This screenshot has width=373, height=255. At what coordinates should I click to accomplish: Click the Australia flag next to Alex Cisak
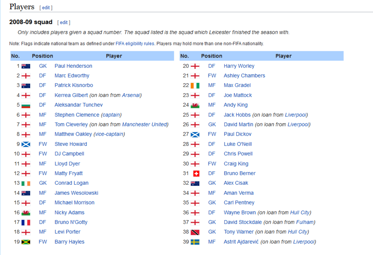(x=195, y=183)
